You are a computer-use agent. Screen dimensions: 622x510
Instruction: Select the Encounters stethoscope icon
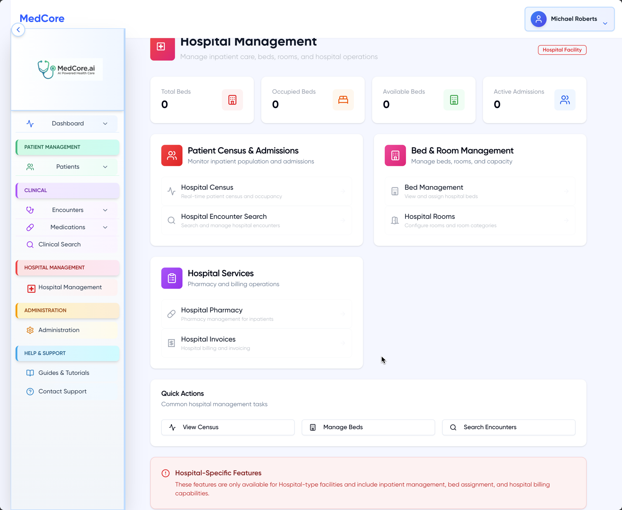click(31, 210)
